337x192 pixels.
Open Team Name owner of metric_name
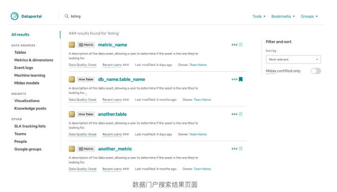[x=198, y=65]
